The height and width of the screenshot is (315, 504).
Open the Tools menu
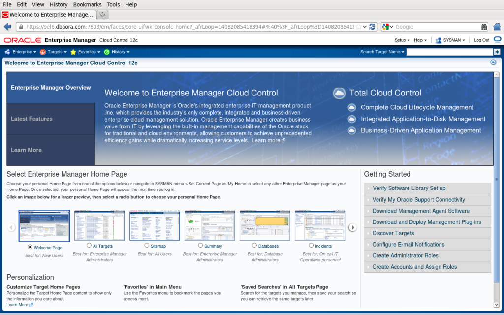(113, 4)
